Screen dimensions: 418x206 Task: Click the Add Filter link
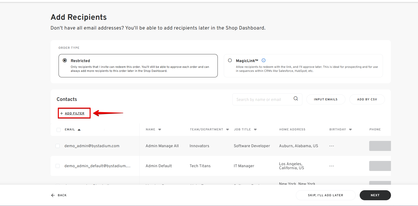[75, 113]
